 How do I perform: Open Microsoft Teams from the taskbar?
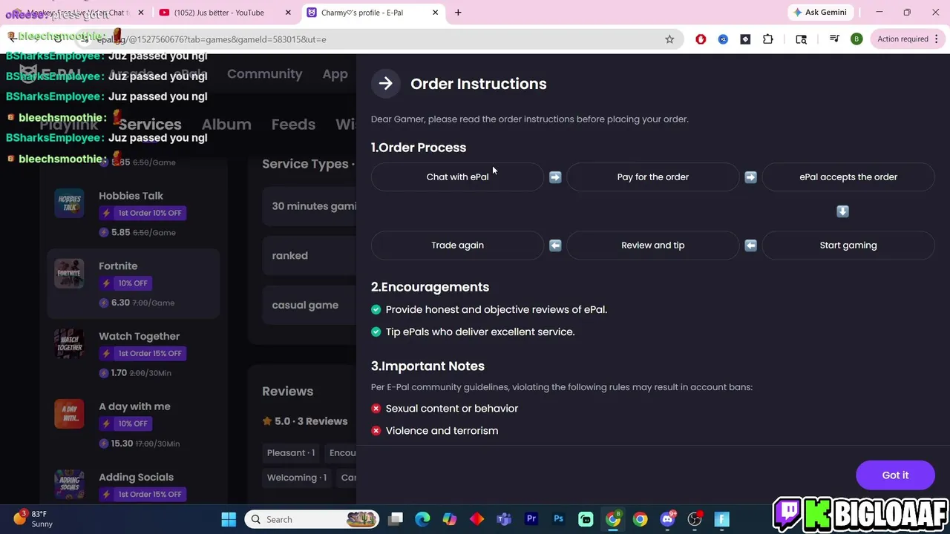click(x=504, y=519)
